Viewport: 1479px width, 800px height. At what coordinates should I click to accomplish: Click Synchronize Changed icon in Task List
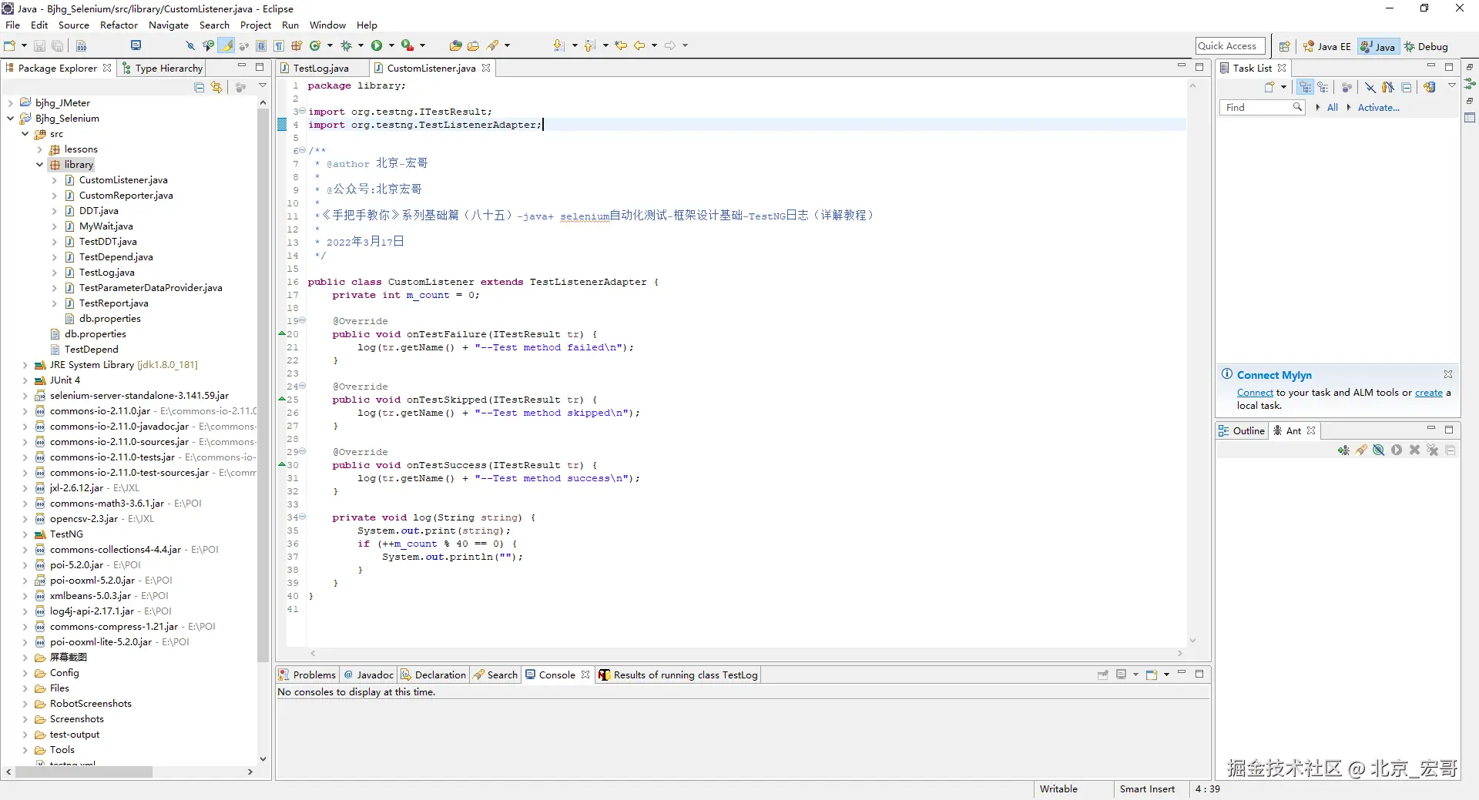point(1430,87)
